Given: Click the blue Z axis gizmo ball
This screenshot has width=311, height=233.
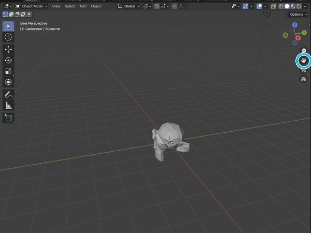Looking at the screenshot, I should (295, 25).
